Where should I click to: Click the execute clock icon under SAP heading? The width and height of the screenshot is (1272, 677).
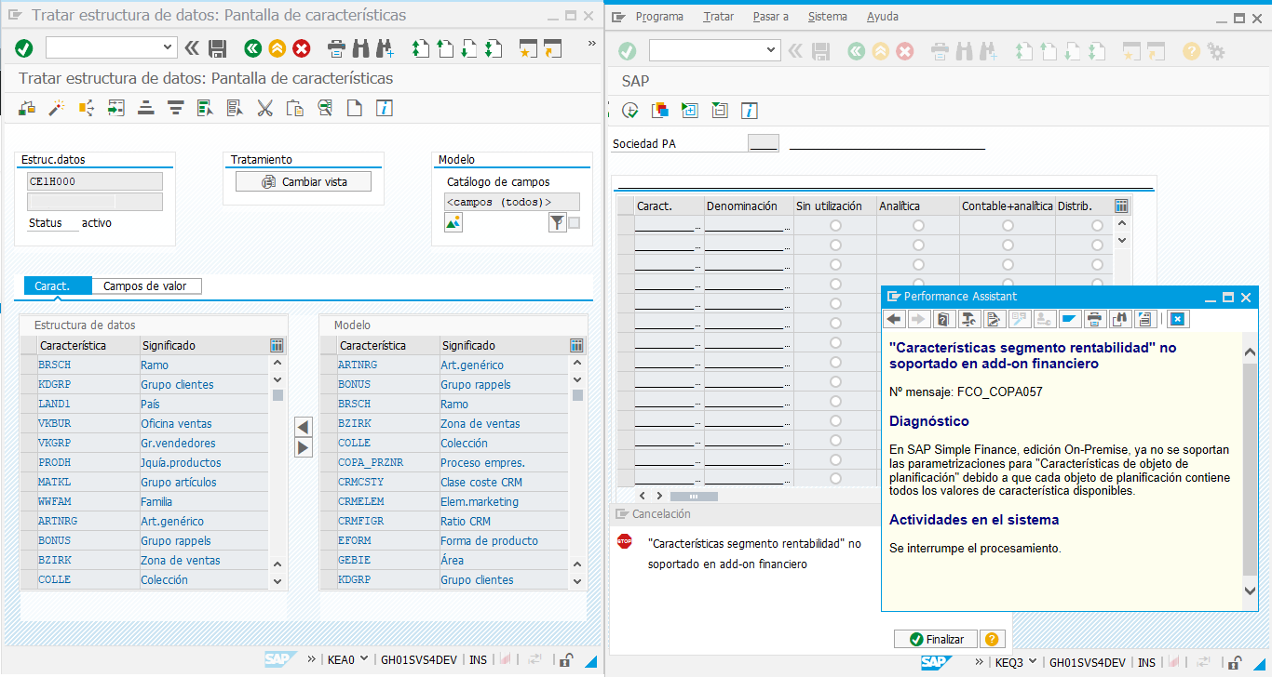630,111
